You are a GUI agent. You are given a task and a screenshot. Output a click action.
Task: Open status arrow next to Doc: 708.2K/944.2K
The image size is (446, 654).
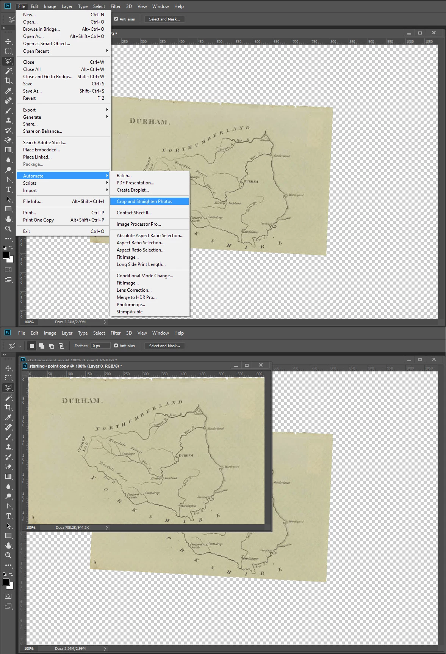pos(107,527)
